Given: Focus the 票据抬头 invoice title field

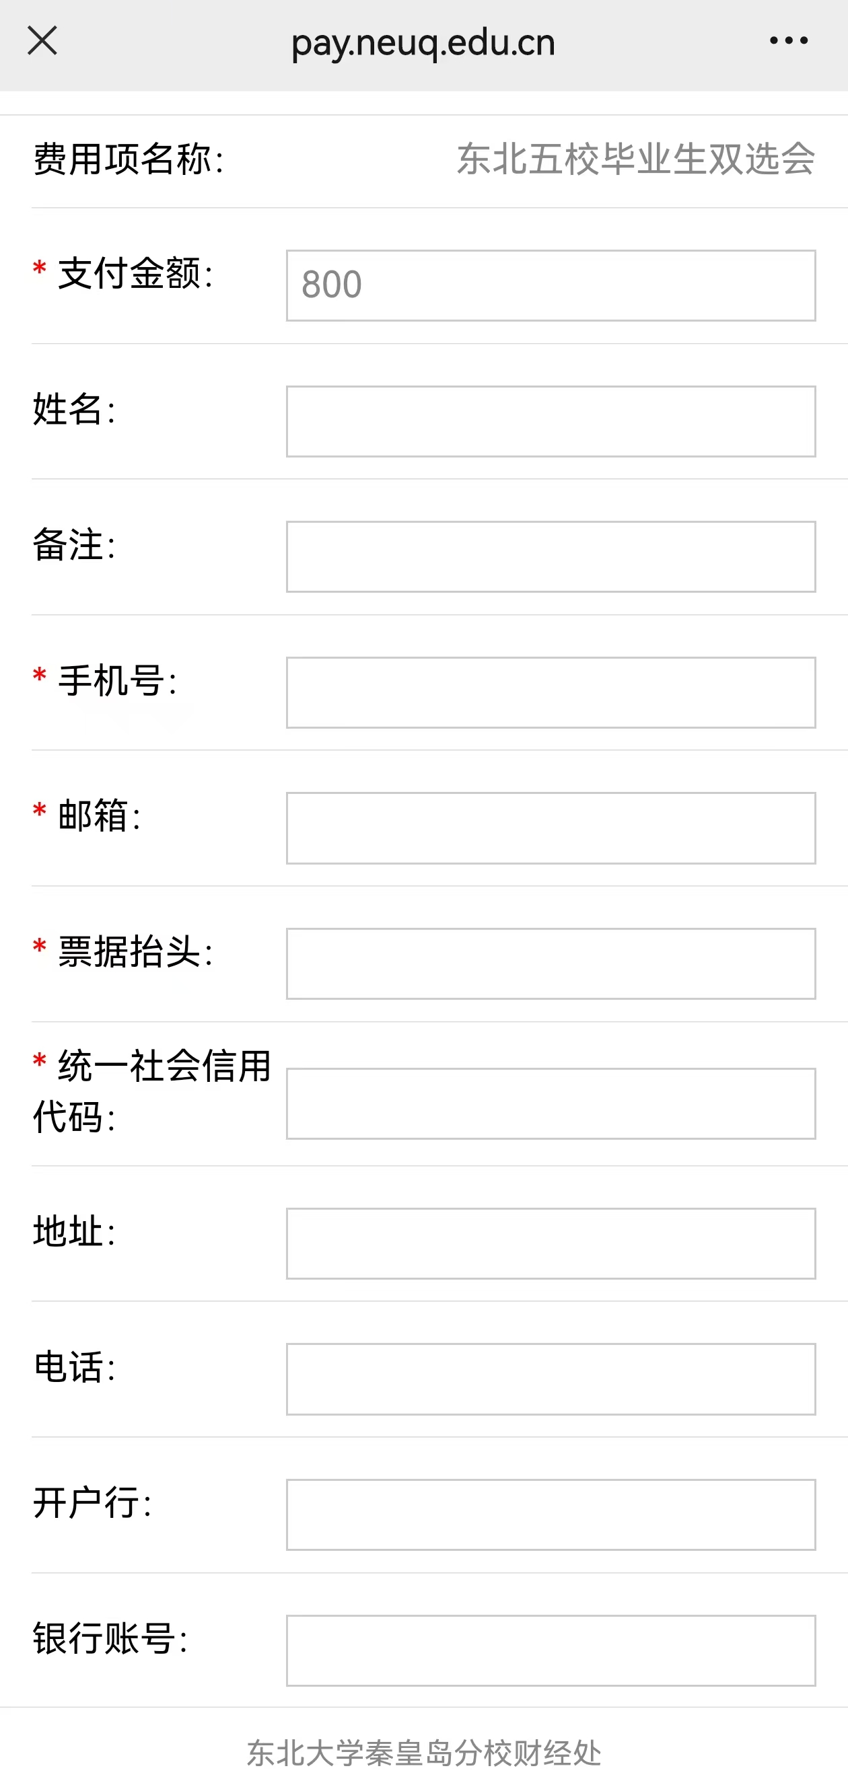Looking at the screenshot, I should click(551, 963).
